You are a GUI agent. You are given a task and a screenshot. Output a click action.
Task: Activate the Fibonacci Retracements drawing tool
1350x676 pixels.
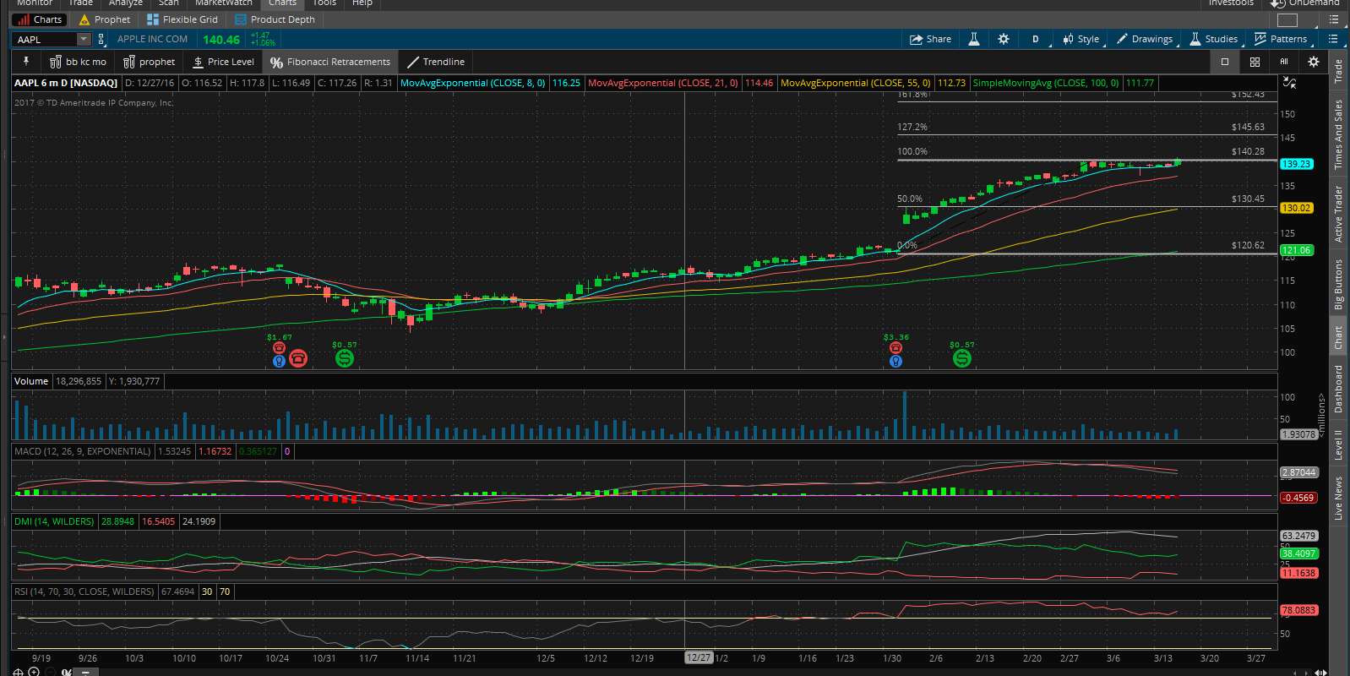pyautogui.click(x=329, y=62)
